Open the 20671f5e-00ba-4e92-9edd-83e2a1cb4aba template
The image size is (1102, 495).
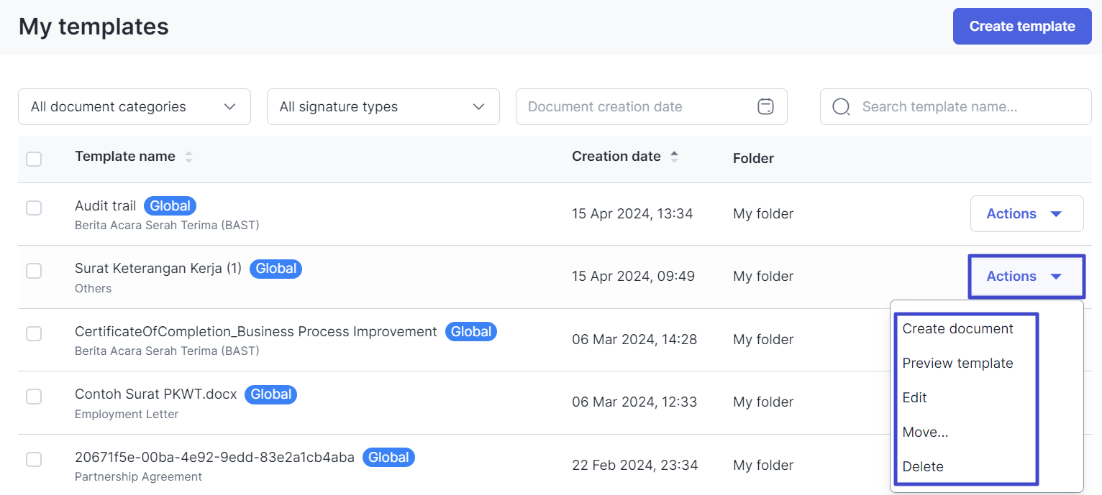214,458
